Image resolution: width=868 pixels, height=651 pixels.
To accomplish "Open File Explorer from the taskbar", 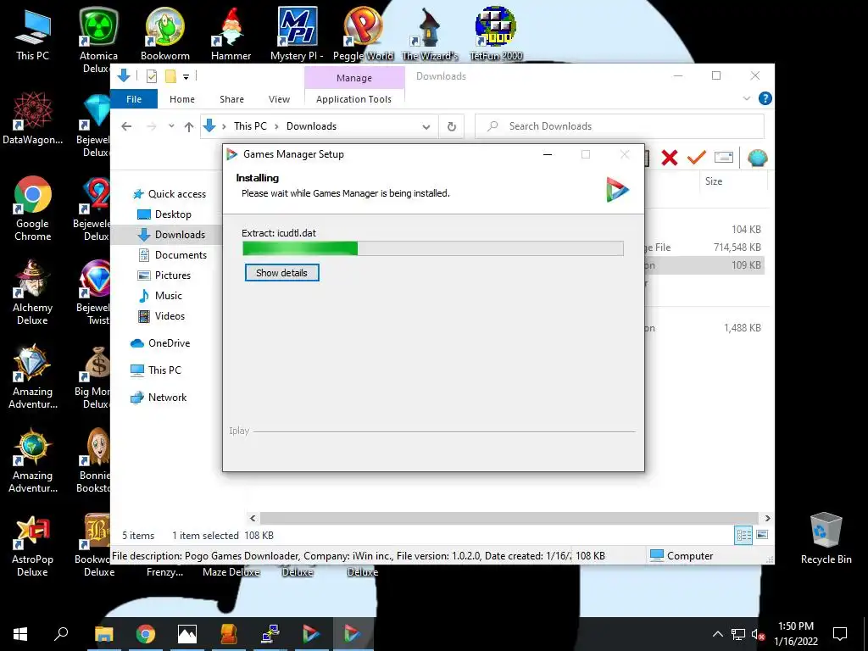I will 104,634.
